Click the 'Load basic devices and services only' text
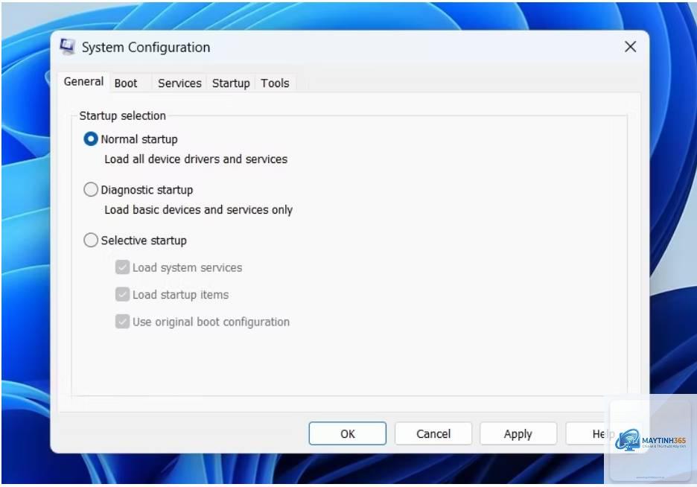The width and height of the screenshot is (697, 487). point(198,210)
